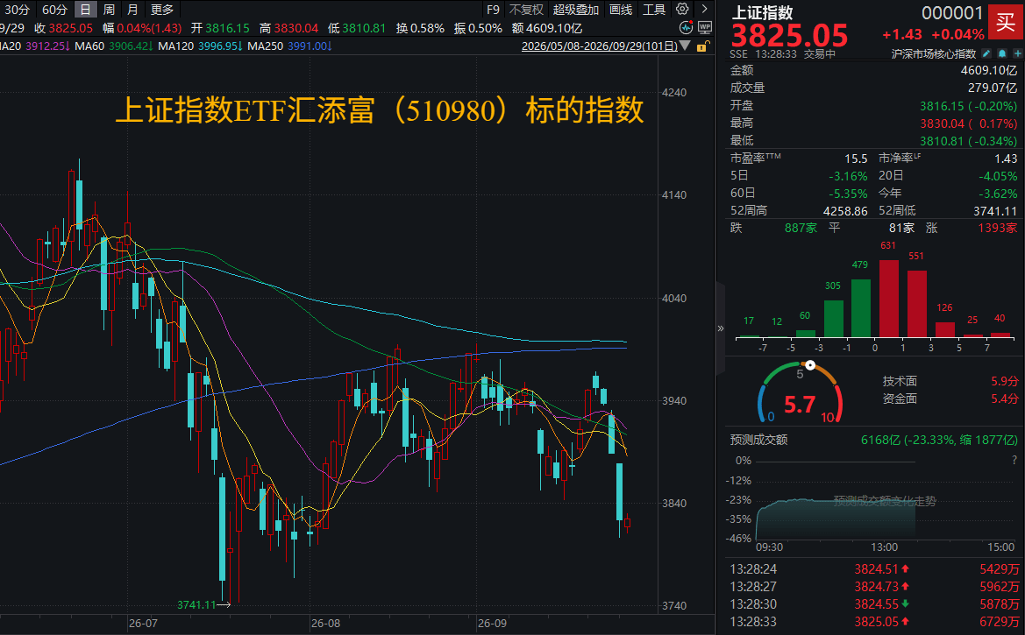Select the 周 weekly period tab
1025x635 pixels.
(x=110, y=9)
